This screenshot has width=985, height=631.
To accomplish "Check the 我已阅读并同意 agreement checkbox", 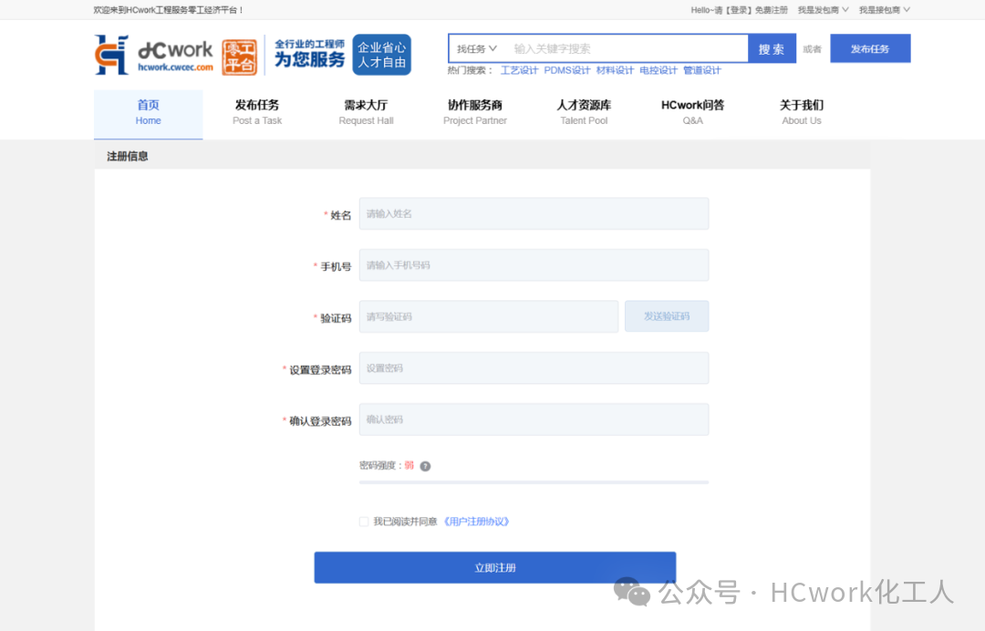I will coord(363,521).
